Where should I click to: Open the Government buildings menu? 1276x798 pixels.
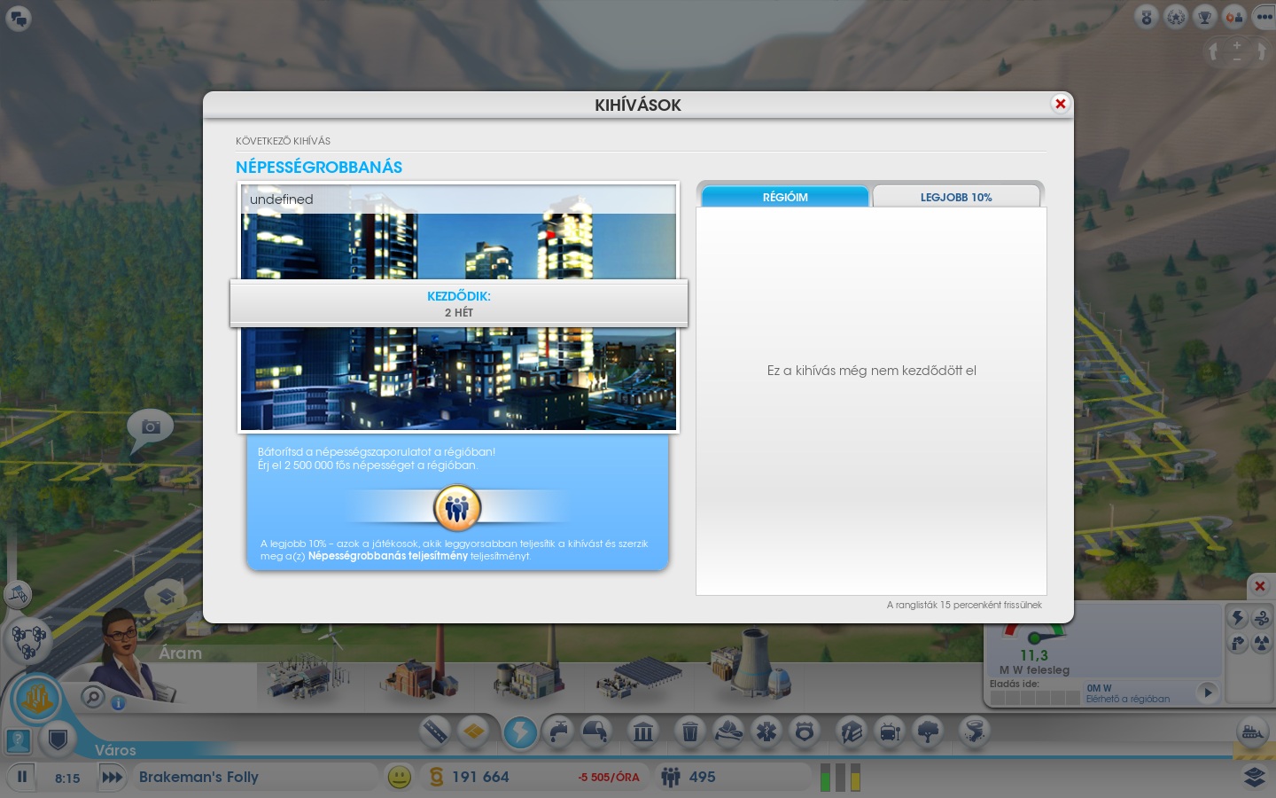tap(643, 731)
